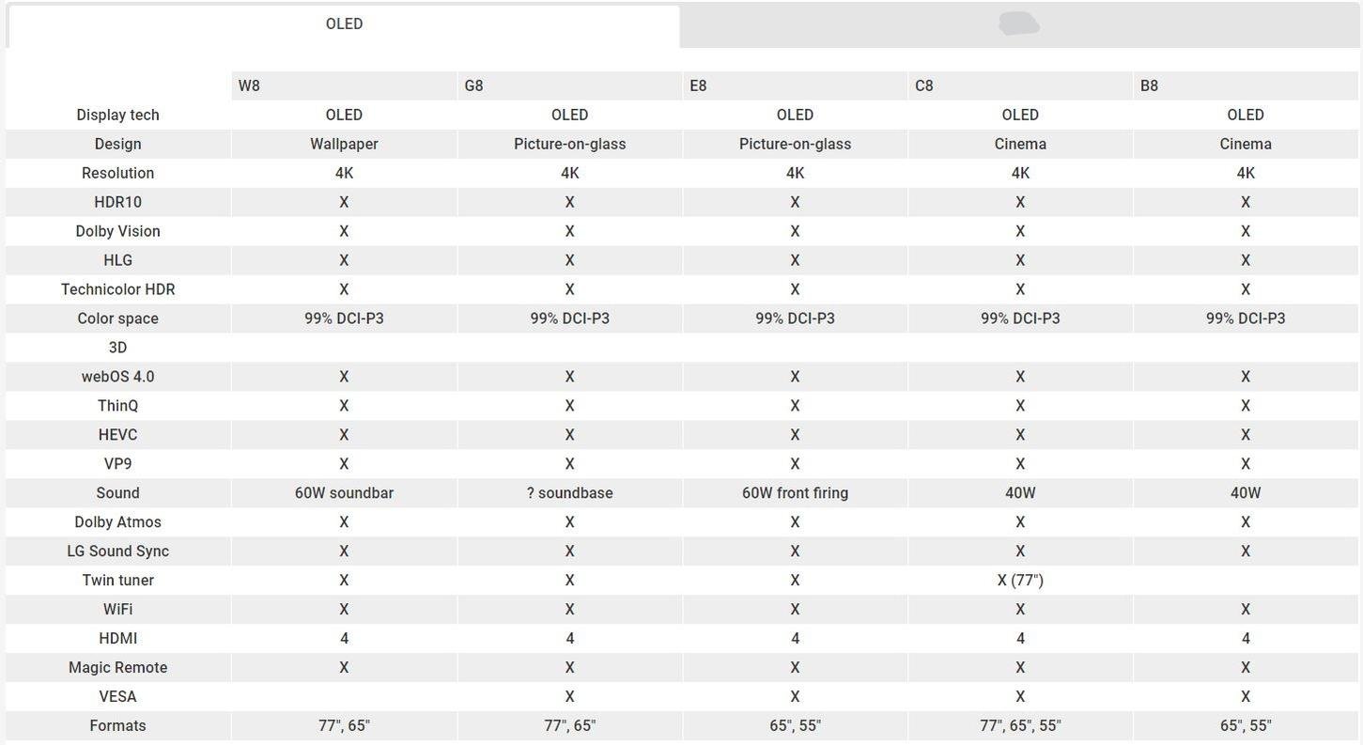Click the B8 column header
Screen dimensions: 1363x745
tap(1149, 85)
